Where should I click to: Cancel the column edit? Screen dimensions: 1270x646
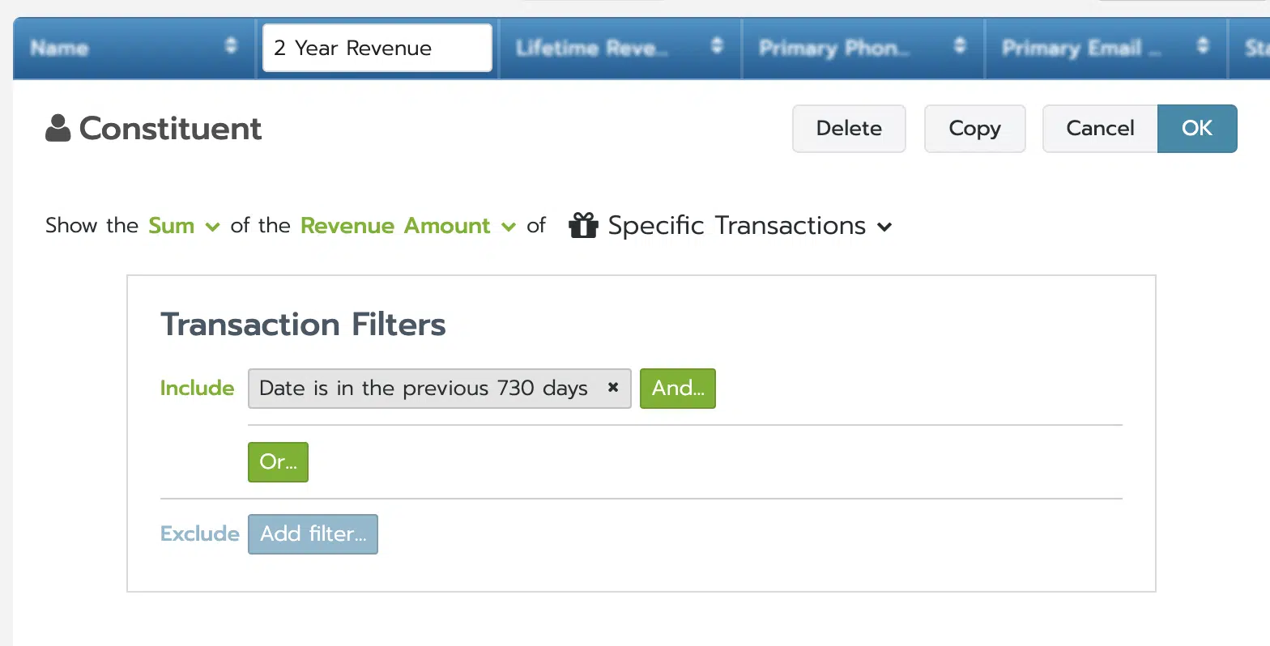(x=1100, y=129)
